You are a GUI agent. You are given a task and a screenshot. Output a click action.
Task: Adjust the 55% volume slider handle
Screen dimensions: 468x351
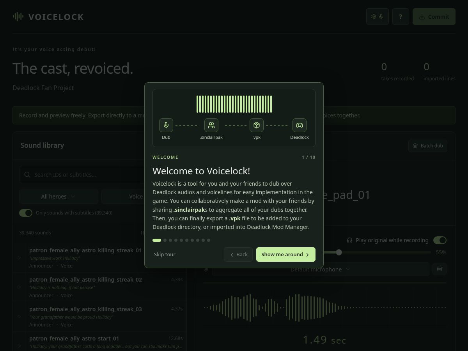click(x=339, y=252)
